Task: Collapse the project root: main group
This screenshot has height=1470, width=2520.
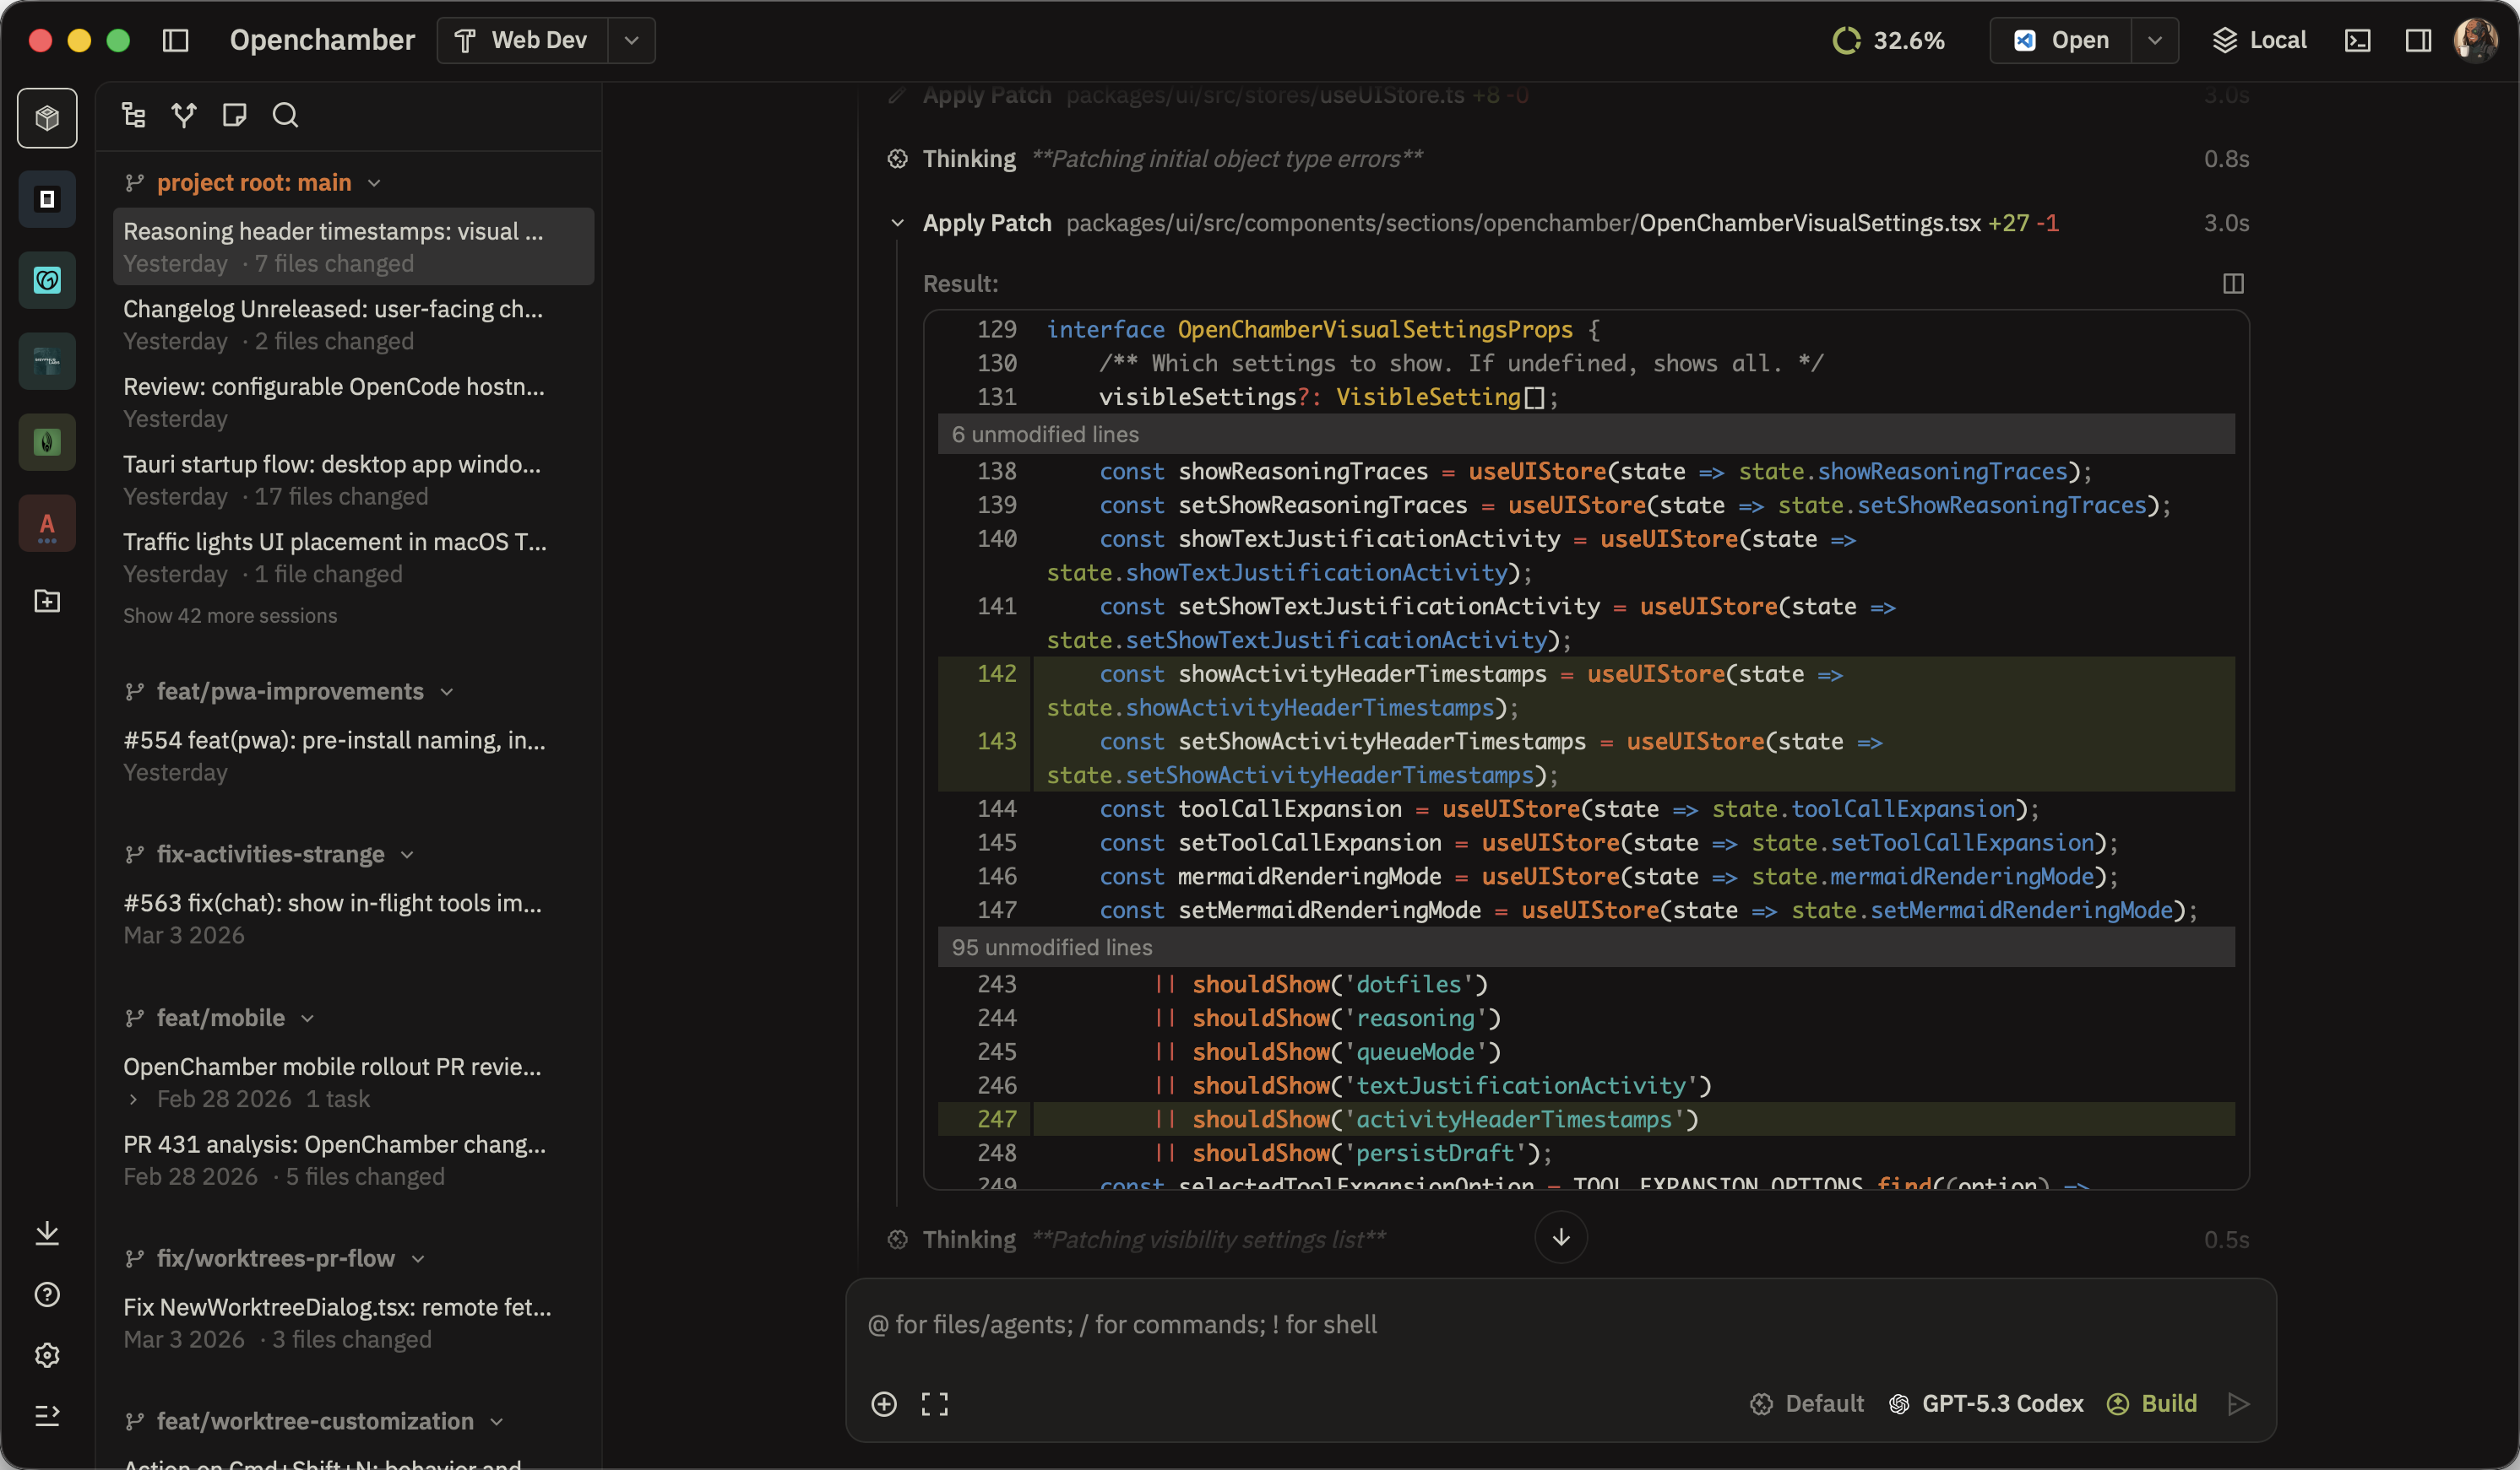Action: (x=253, y=183)
